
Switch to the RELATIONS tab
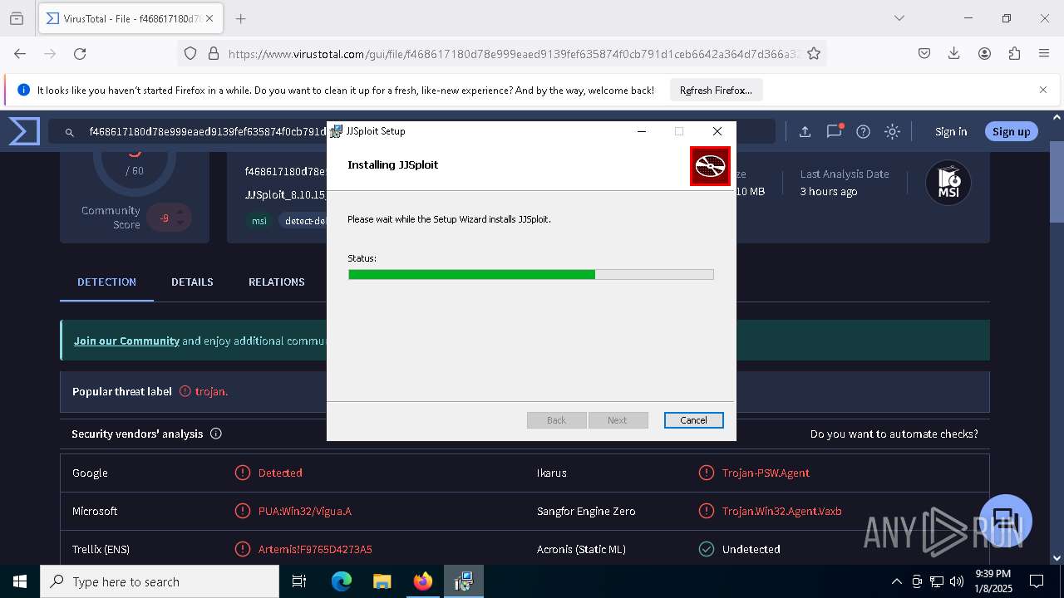coord(277,282)
